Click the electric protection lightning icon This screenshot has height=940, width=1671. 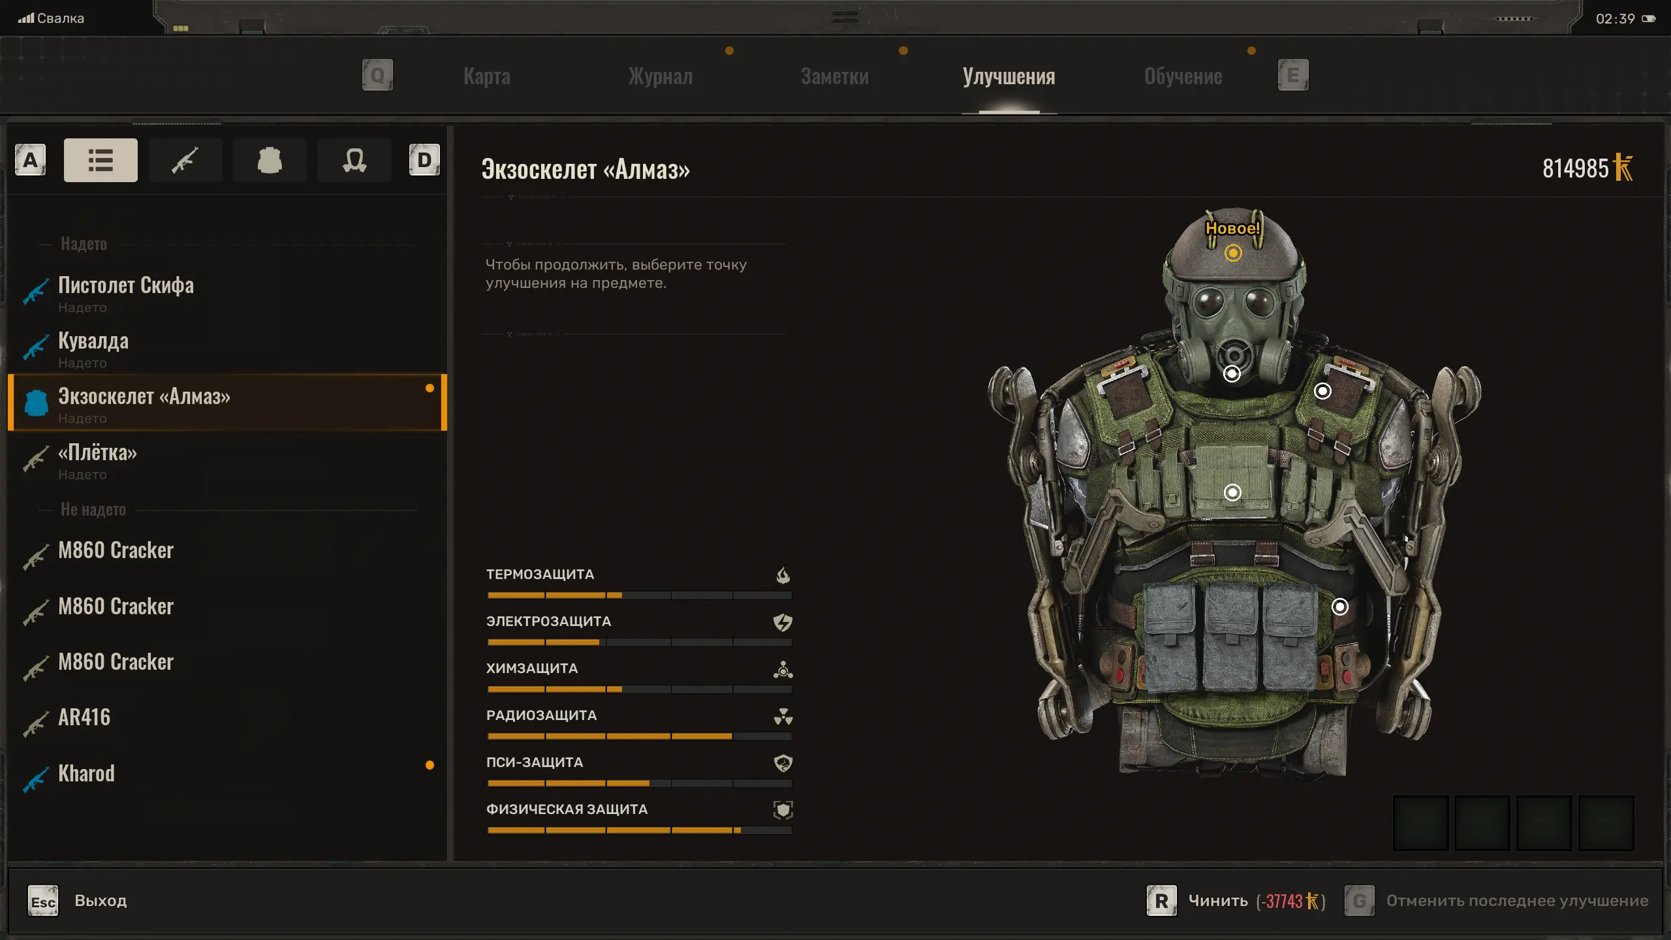coord(783,622)
